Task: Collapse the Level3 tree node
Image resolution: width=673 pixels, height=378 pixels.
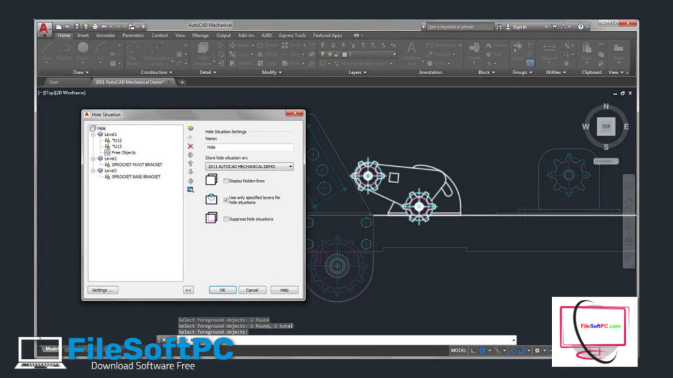Action: point(93,171)
